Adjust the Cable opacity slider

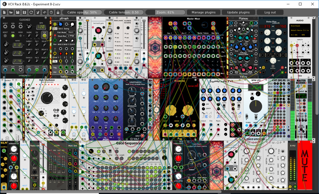(82, 12)
